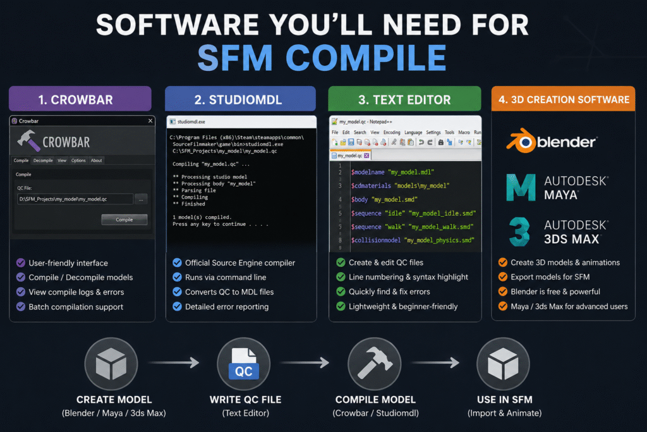
Task: Click Undo arrow in Notepad++ toolbar
Action: [x=421, y=142]
